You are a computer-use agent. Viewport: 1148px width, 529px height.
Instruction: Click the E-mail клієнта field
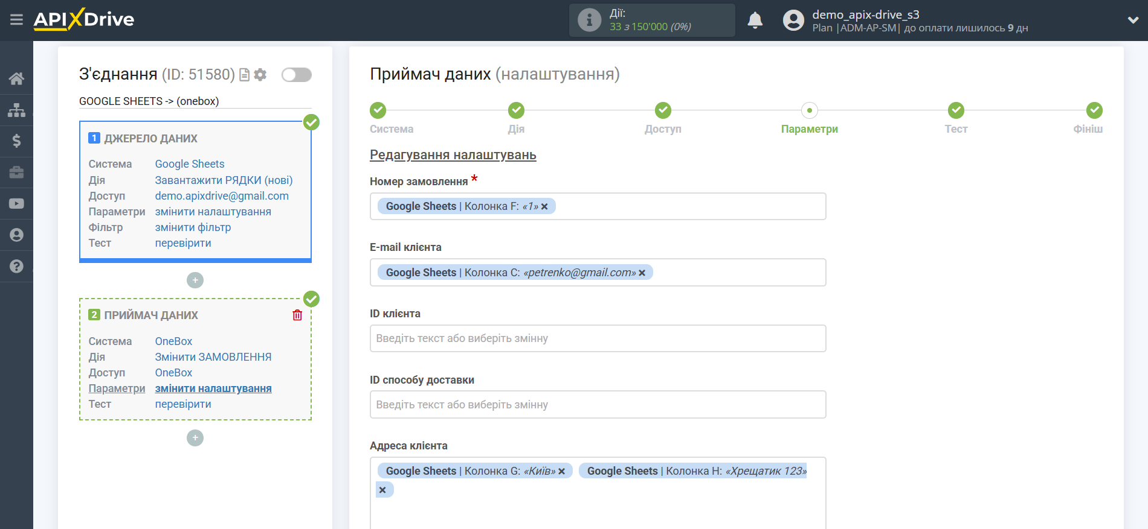pos(598,273)
